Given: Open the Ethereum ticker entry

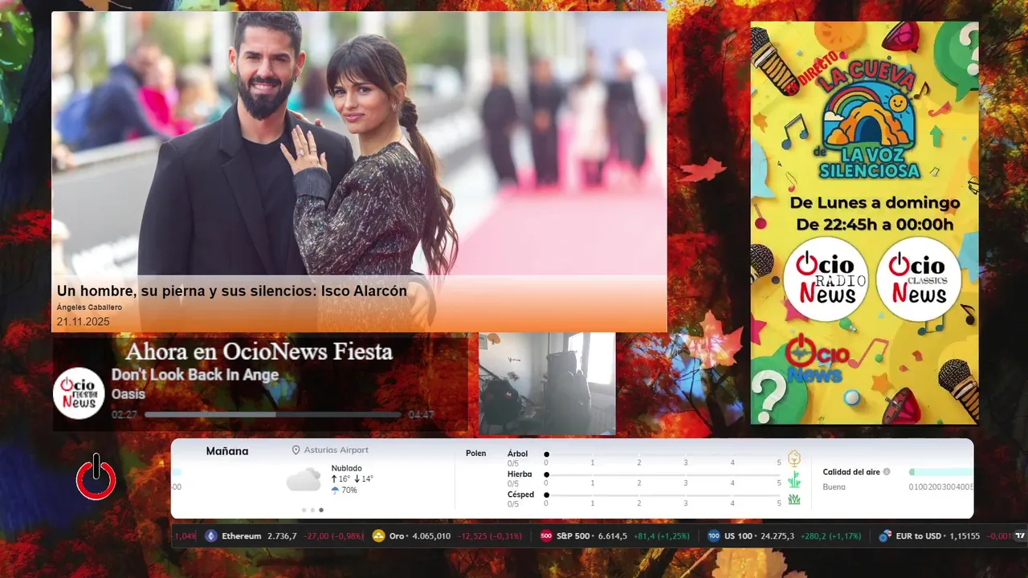Looking at the screenshot, I should 285,536.
